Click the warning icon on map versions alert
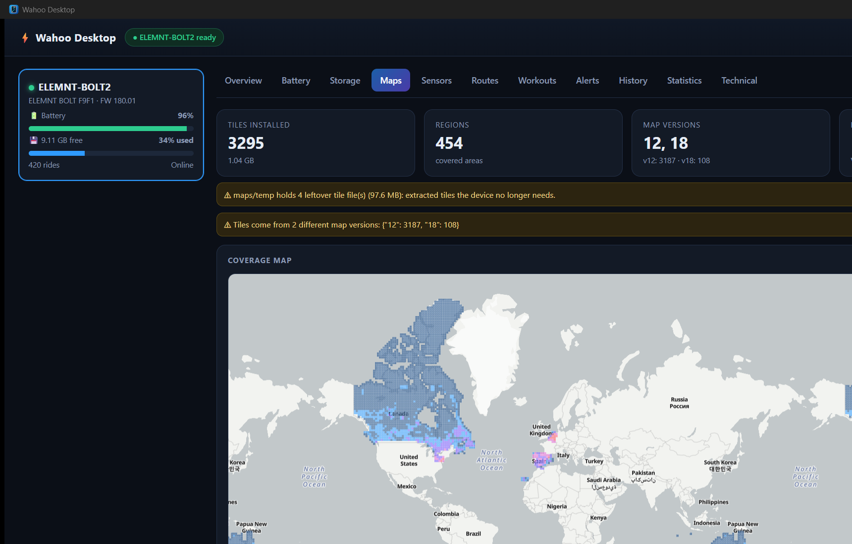 tap(228, 225)
